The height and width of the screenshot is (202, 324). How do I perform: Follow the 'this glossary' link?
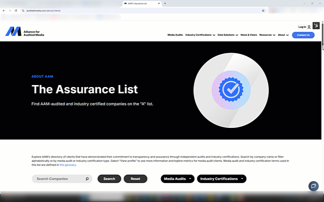tap(69, 164)
